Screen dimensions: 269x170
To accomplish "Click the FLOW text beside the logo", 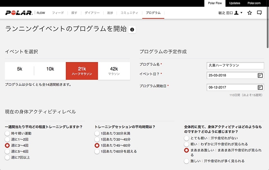I will (41, 13).
